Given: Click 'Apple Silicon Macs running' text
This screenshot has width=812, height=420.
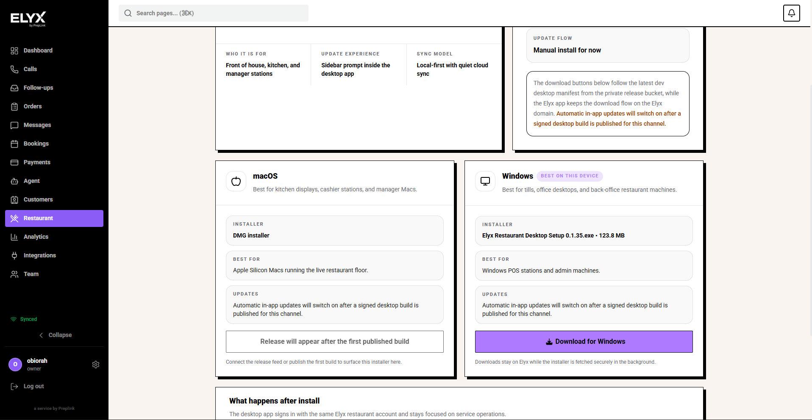Looking at the screenshot, I should pos(269,271).
